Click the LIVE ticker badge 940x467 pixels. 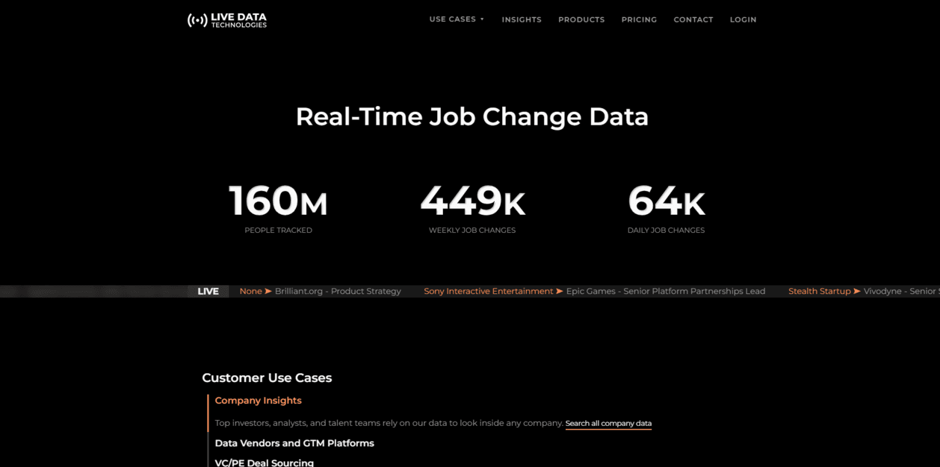(208, 292)
